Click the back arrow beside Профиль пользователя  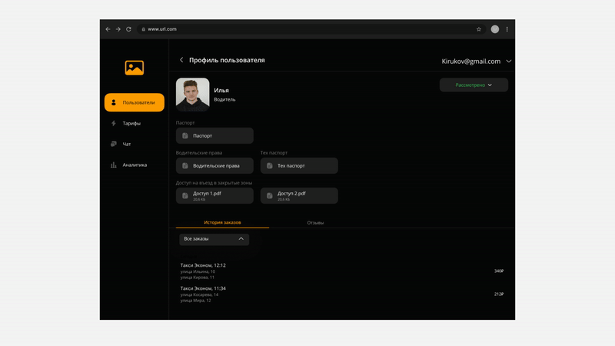(181, 60)
